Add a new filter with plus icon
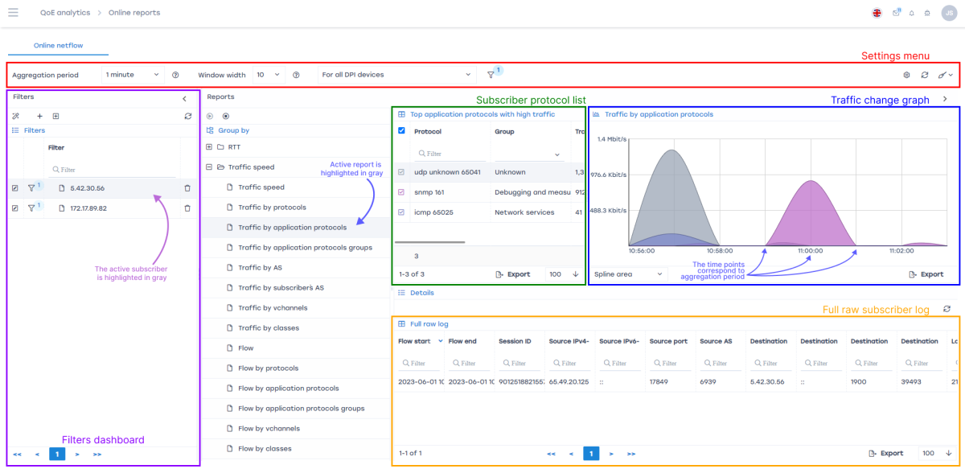Viewport: 965px width, 469px height. [39, 116]
